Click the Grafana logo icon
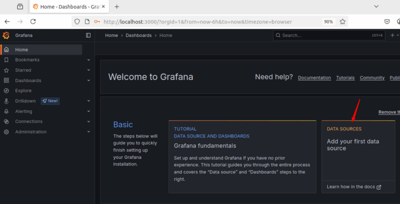Viewport: 400px width, 204px height. point(6,35)
